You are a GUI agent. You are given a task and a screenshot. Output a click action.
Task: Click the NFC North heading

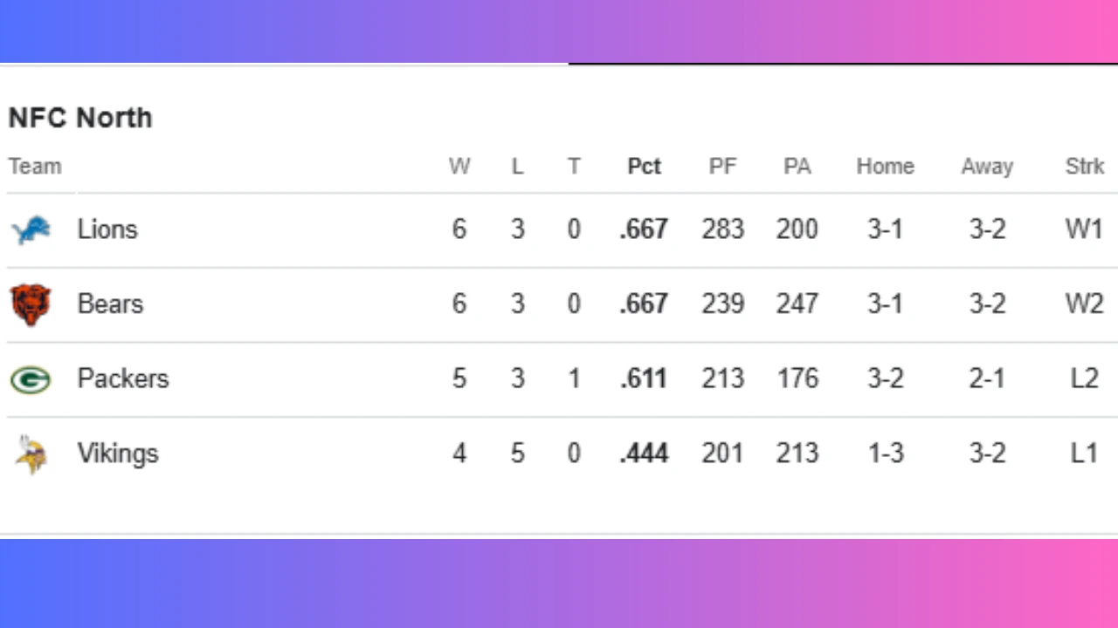[79, 118]
